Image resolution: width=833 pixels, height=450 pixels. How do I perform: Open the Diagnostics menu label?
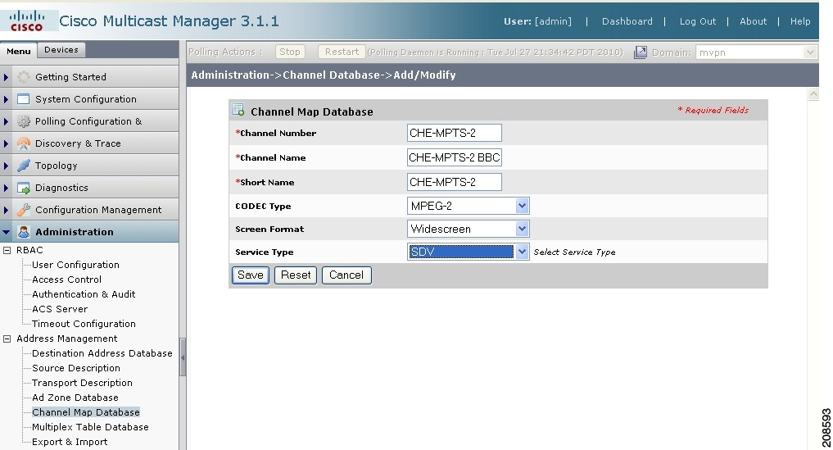click(x=61, y=188)
